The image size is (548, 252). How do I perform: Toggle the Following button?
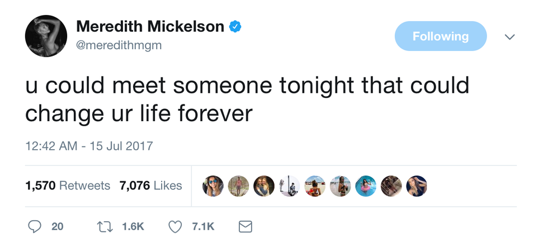coord(440,36)
